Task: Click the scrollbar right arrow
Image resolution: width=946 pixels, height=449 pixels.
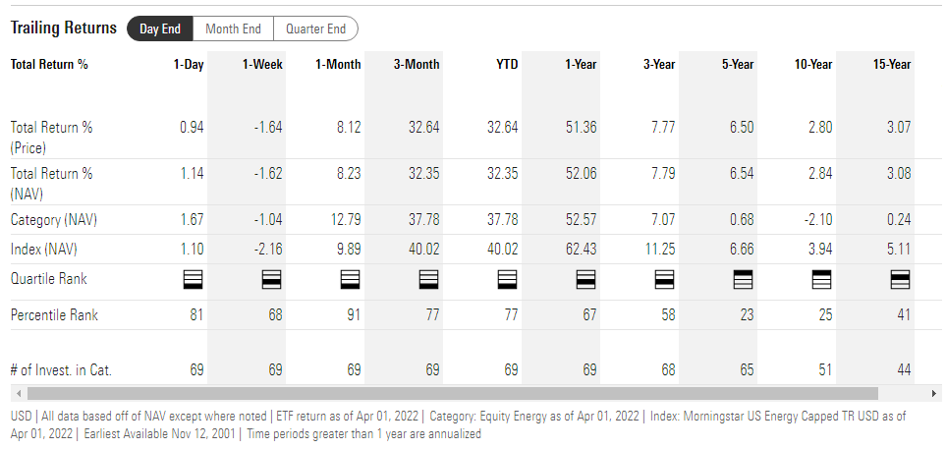Action: [x=934, y=393]
